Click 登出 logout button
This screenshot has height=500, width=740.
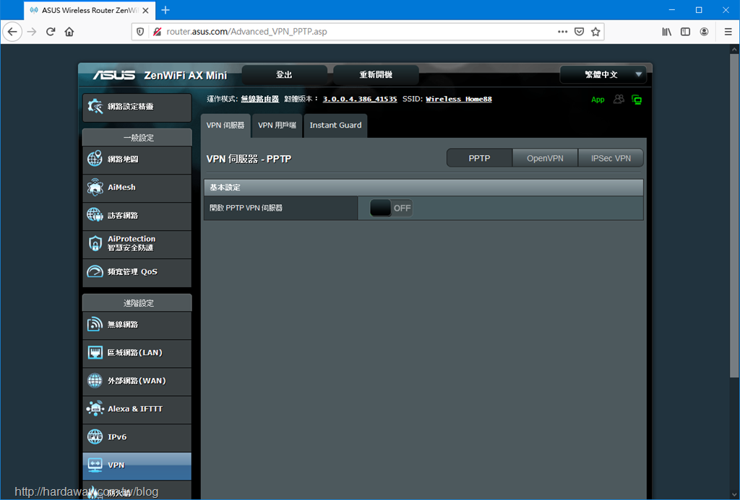point(284,75)
